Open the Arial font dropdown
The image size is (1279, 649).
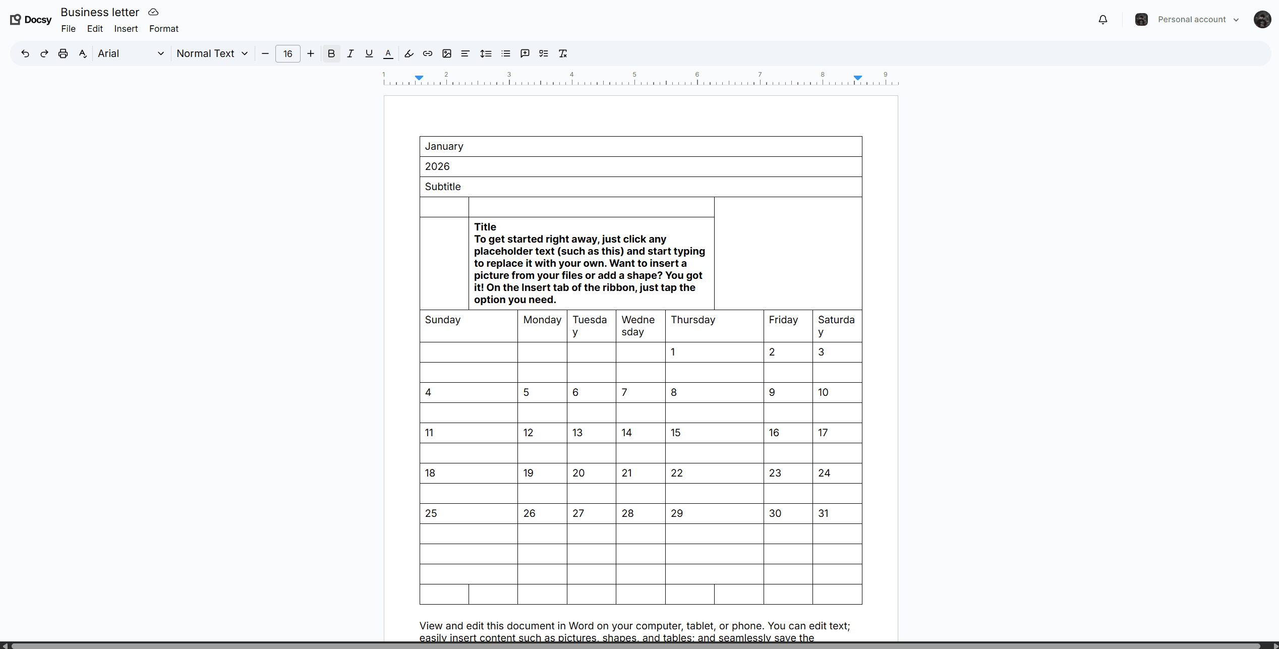click(131, 53)
